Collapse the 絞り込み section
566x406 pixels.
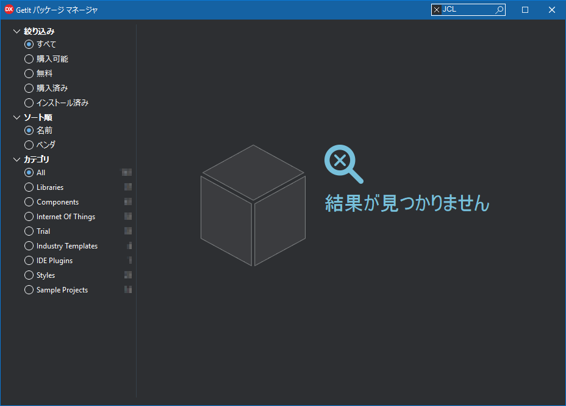coord(16,31)
